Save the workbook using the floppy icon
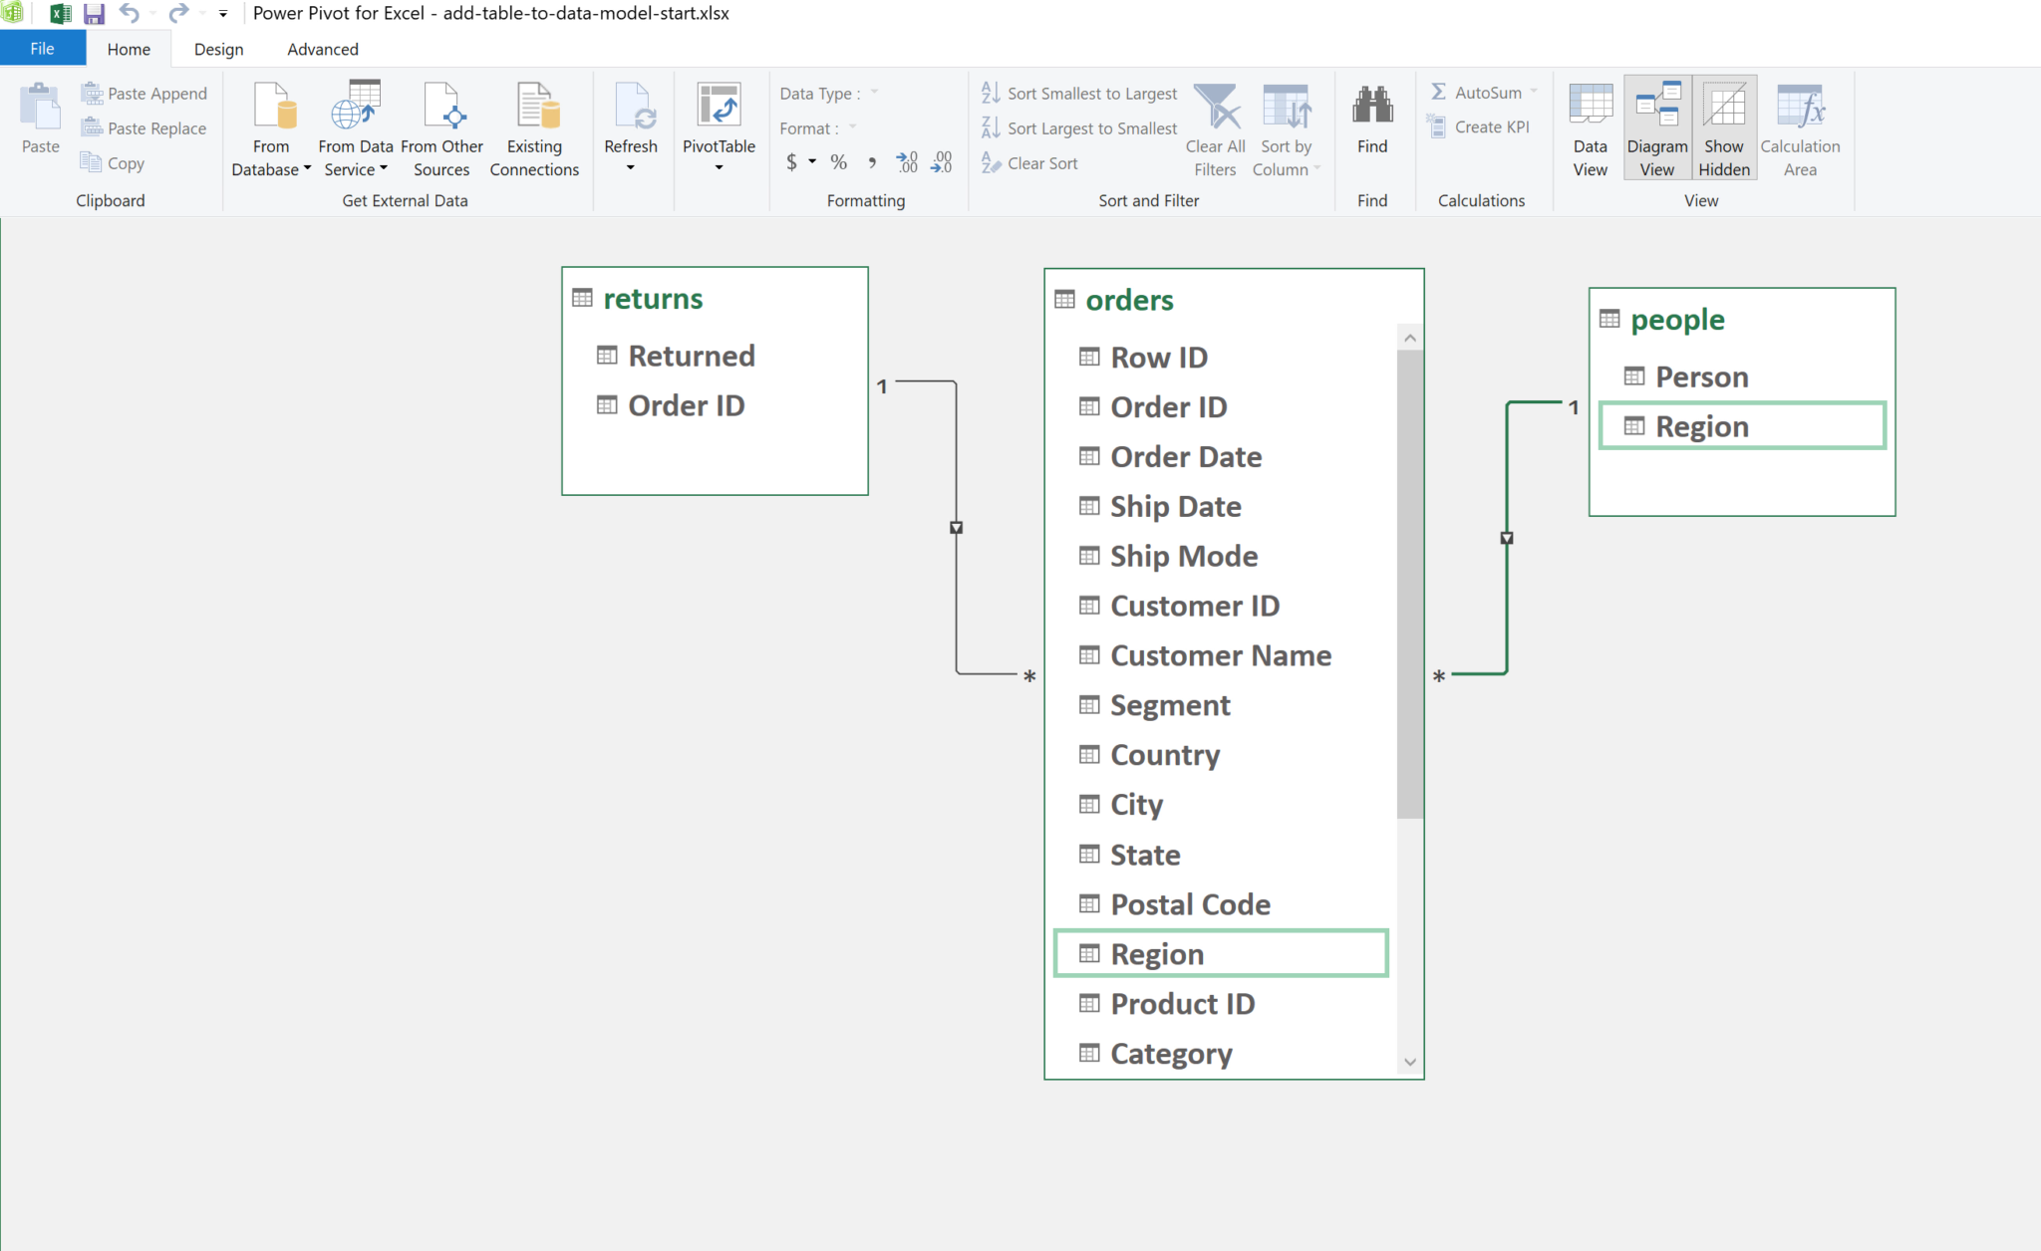2041x1251 pixels. pyautogui.click(x=94, y=13)
